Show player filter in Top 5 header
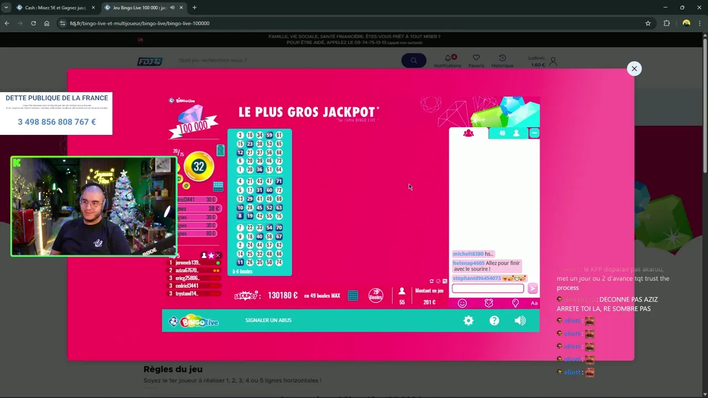The height and width of the screenshot is (398, 708). coord(204,255)
